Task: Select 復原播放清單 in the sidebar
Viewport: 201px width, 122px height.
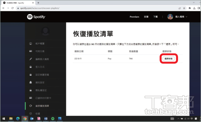Action: pos(45,106)
